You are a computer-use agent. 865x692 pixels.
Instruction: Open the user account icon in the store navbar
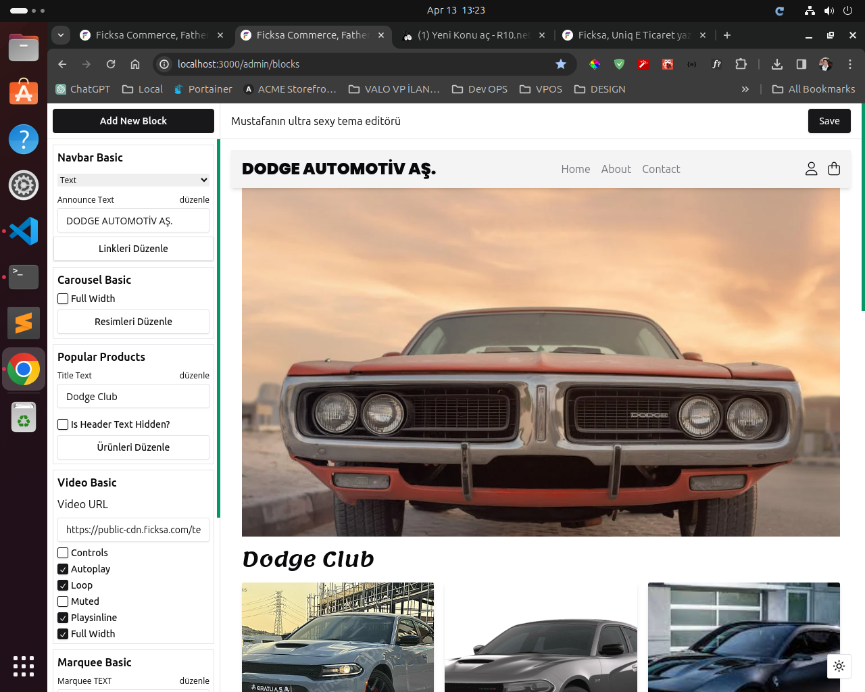coord(811,169)
